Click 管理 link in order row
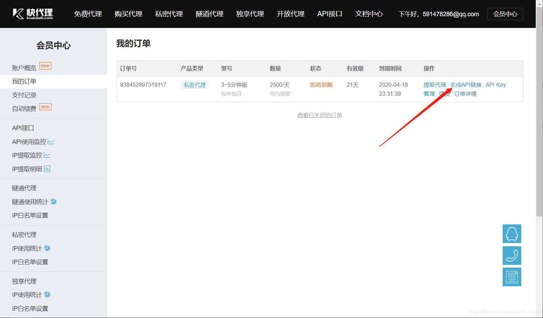This screenshot has width=543, height=318. pyautogui.click(x=429, y=94)
